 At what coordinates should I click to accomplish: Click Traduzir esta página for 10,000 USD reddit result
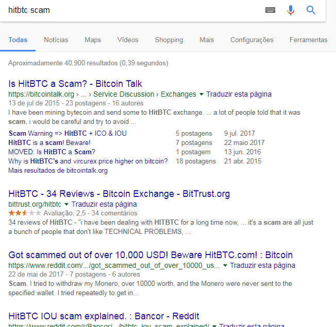click(x=262, y=265)
